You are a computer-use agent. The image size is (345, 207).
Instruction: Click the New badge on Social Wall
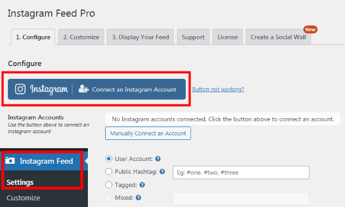point(310,29)
